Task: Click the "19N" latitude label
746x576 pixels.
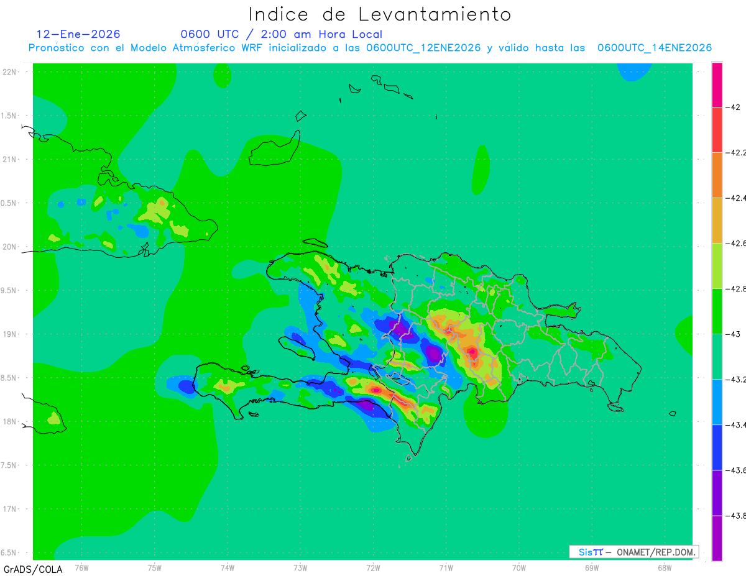Action: pyautogui.click(x=10, y=334)
